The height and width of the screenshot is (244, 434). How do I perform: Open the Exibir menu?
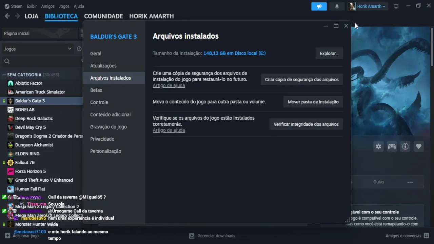click(x=32, y=6)
